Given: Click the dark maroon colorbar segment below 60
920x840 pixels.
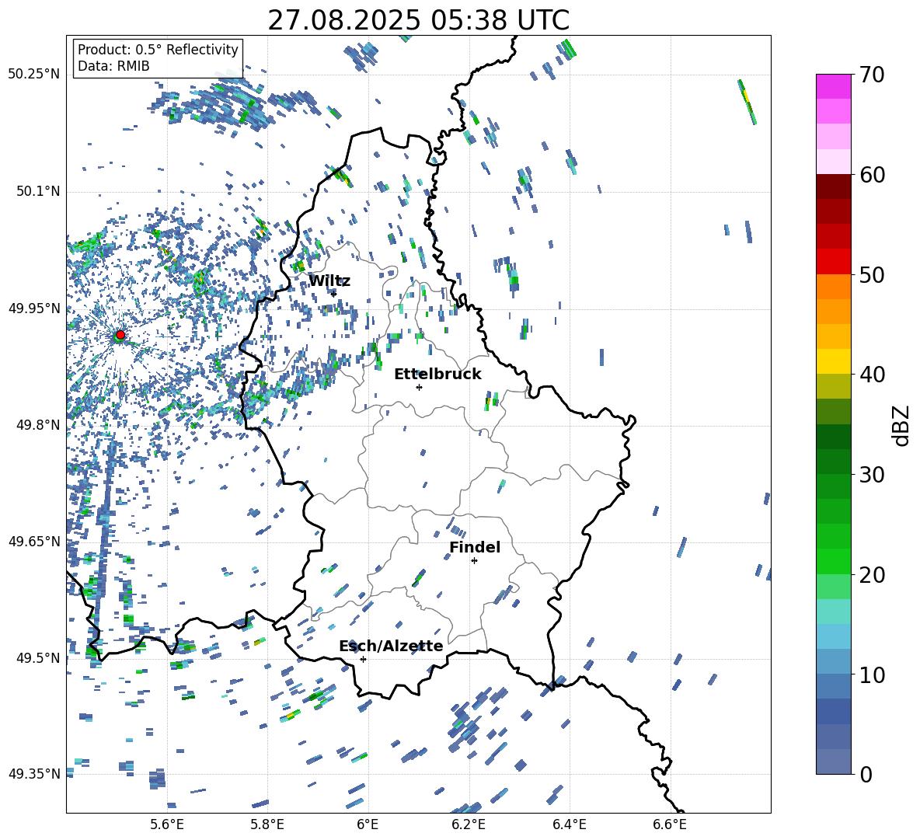Looking at the screenshot, I should coord(834,186).
